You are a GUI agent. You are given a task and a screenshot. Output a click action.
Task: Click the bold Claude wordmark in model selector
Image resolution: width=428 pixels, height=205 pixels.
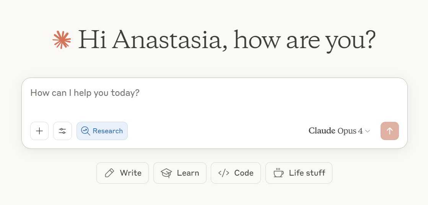tap(322, 131)
